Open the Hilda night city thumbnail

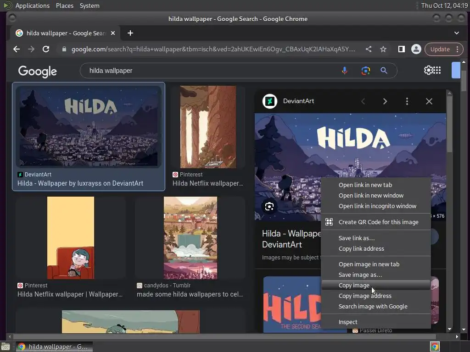pos(89,126)
